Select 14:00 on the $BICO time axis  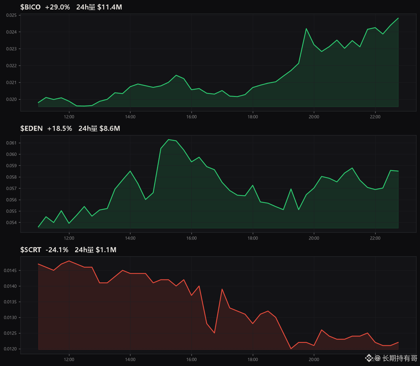point(130,117)
